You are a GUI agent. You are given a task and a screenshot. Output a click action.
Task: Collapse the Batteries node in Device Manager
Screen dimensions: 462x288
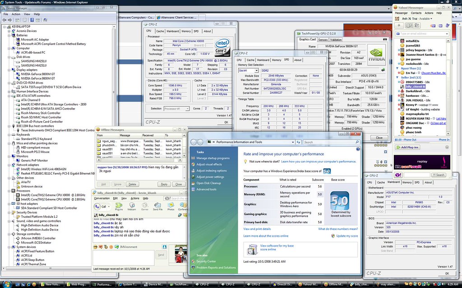click(9, 35)
